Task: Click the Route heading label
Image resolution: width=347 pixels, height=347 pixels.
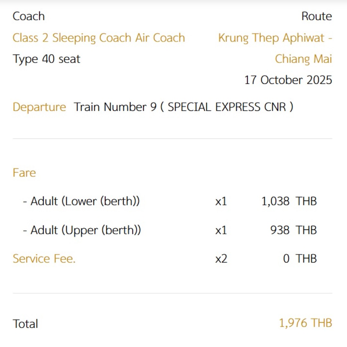Action: point(316,16)
